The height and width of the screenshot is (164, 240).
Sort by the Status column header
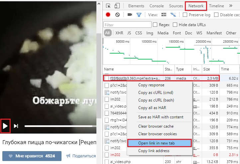pos(169,69)
